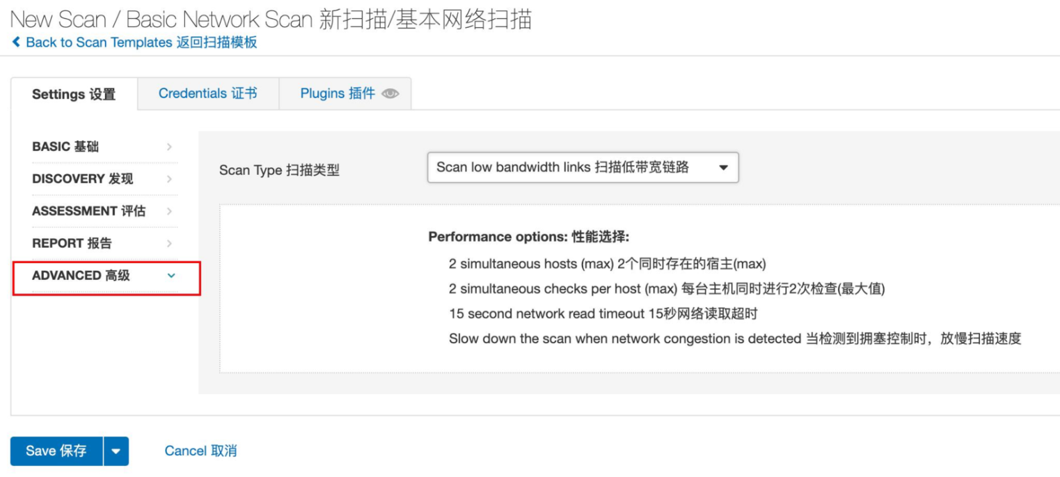Switch to the Plugins 插件 tab
The height and width of the screenshot is (477, 1060).
338,93
